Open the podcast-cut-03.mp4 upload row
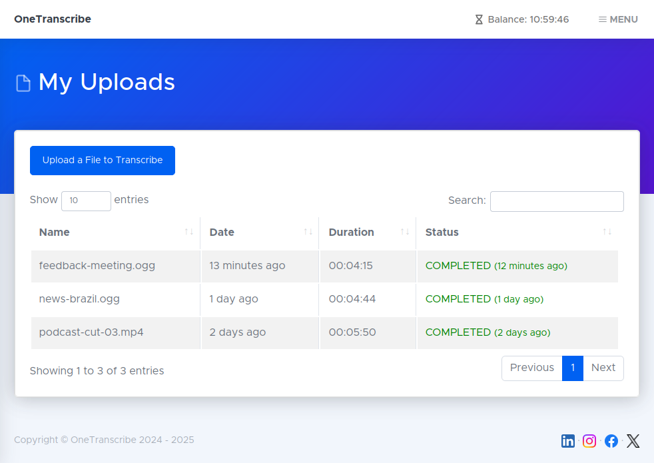This screenshot has height=463, width=654. [91, 332]
